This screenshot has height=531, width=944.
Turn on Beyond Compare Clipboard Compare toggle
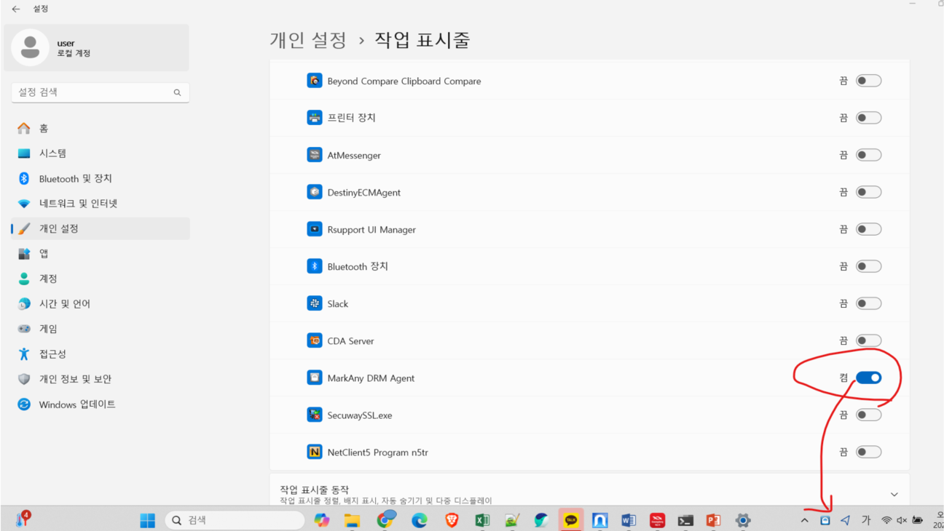tap(868, 81)
